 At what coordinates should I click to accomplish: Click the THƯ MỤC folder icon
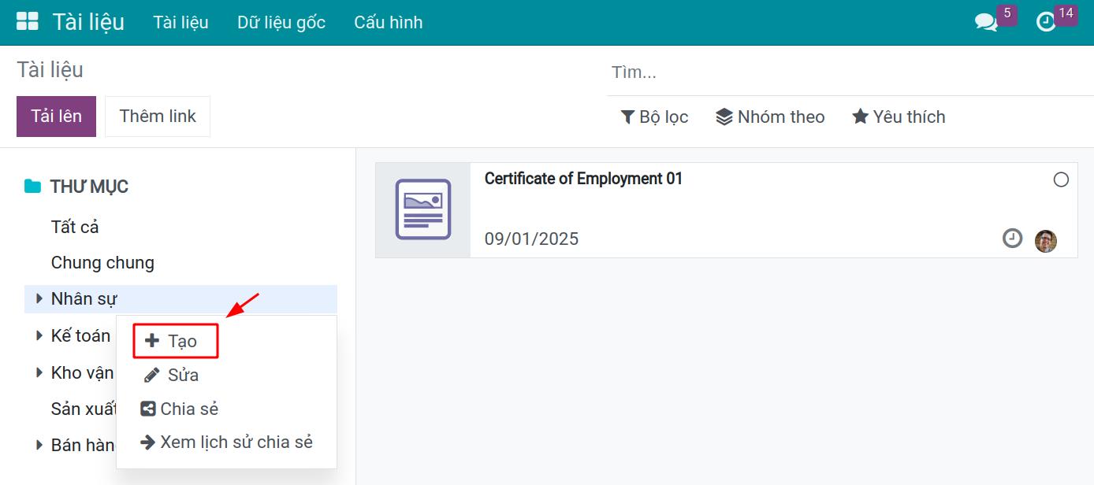coord(32,187)
